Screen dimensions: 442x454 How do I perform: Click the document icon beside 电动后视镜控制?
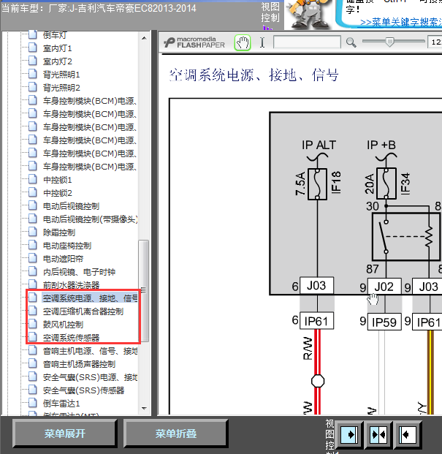click(33, 205)
